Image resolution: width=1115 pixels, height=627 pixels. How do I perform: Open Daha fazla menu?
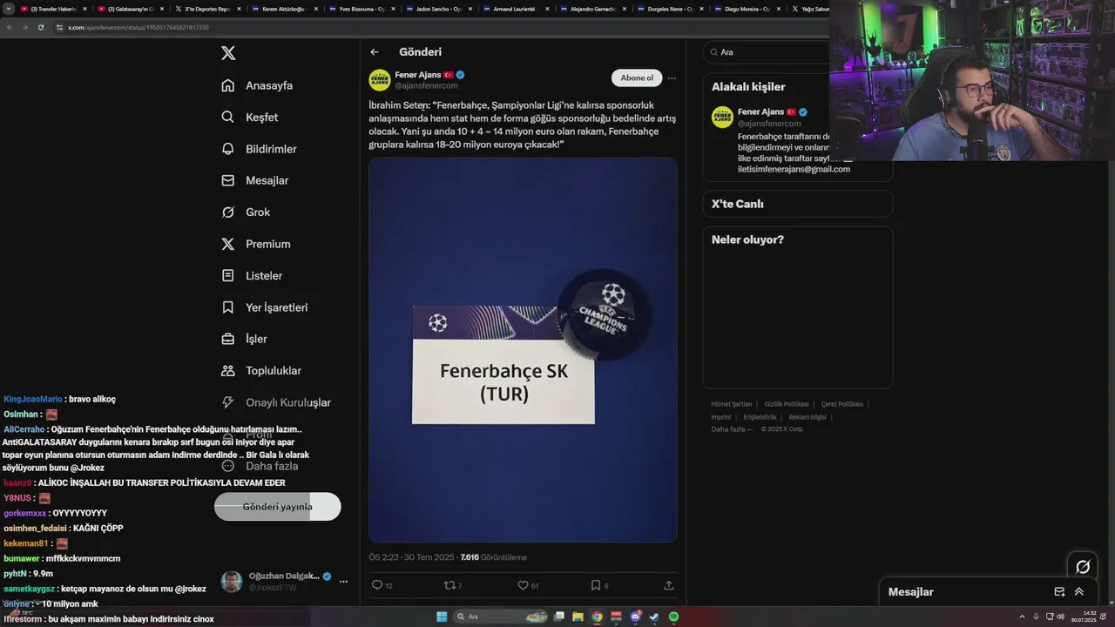260,466
